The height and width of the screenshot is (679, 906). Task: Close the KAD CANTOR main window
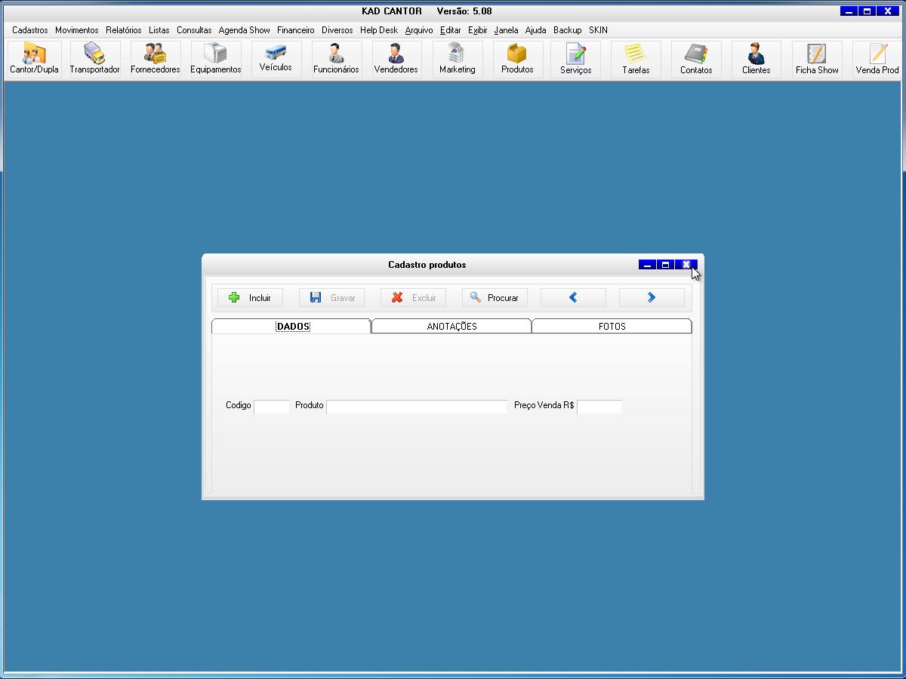[x=887, y=11]
